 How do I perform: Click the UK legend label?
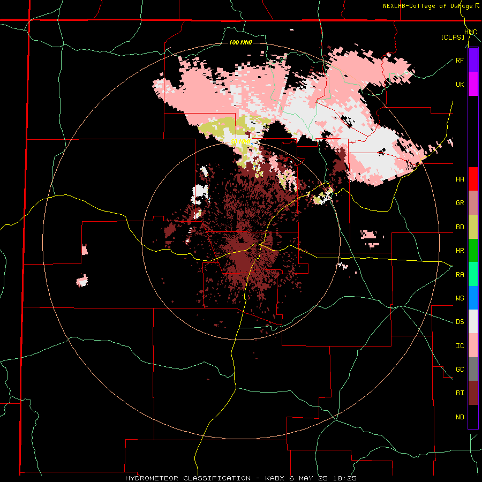tap(460, 84)
